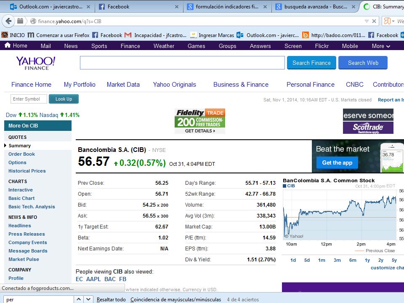Expand the More menu in Yahoo bar

(381, 46)
